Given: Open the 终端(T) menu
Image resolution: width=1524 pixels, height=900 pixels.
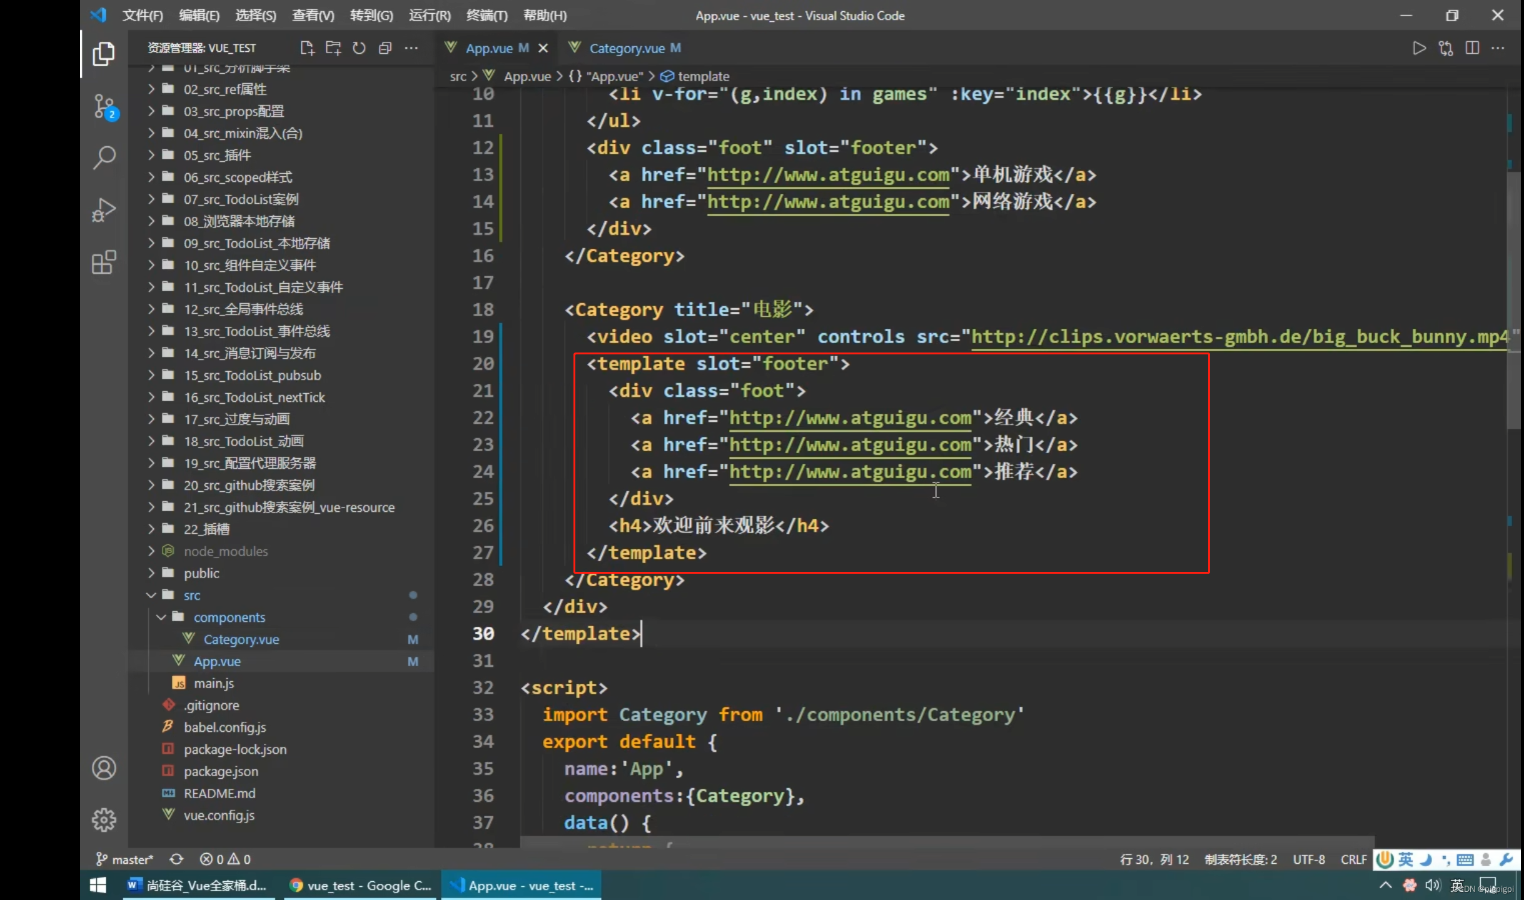Looking at the screenshot, I should click(487, 16).
